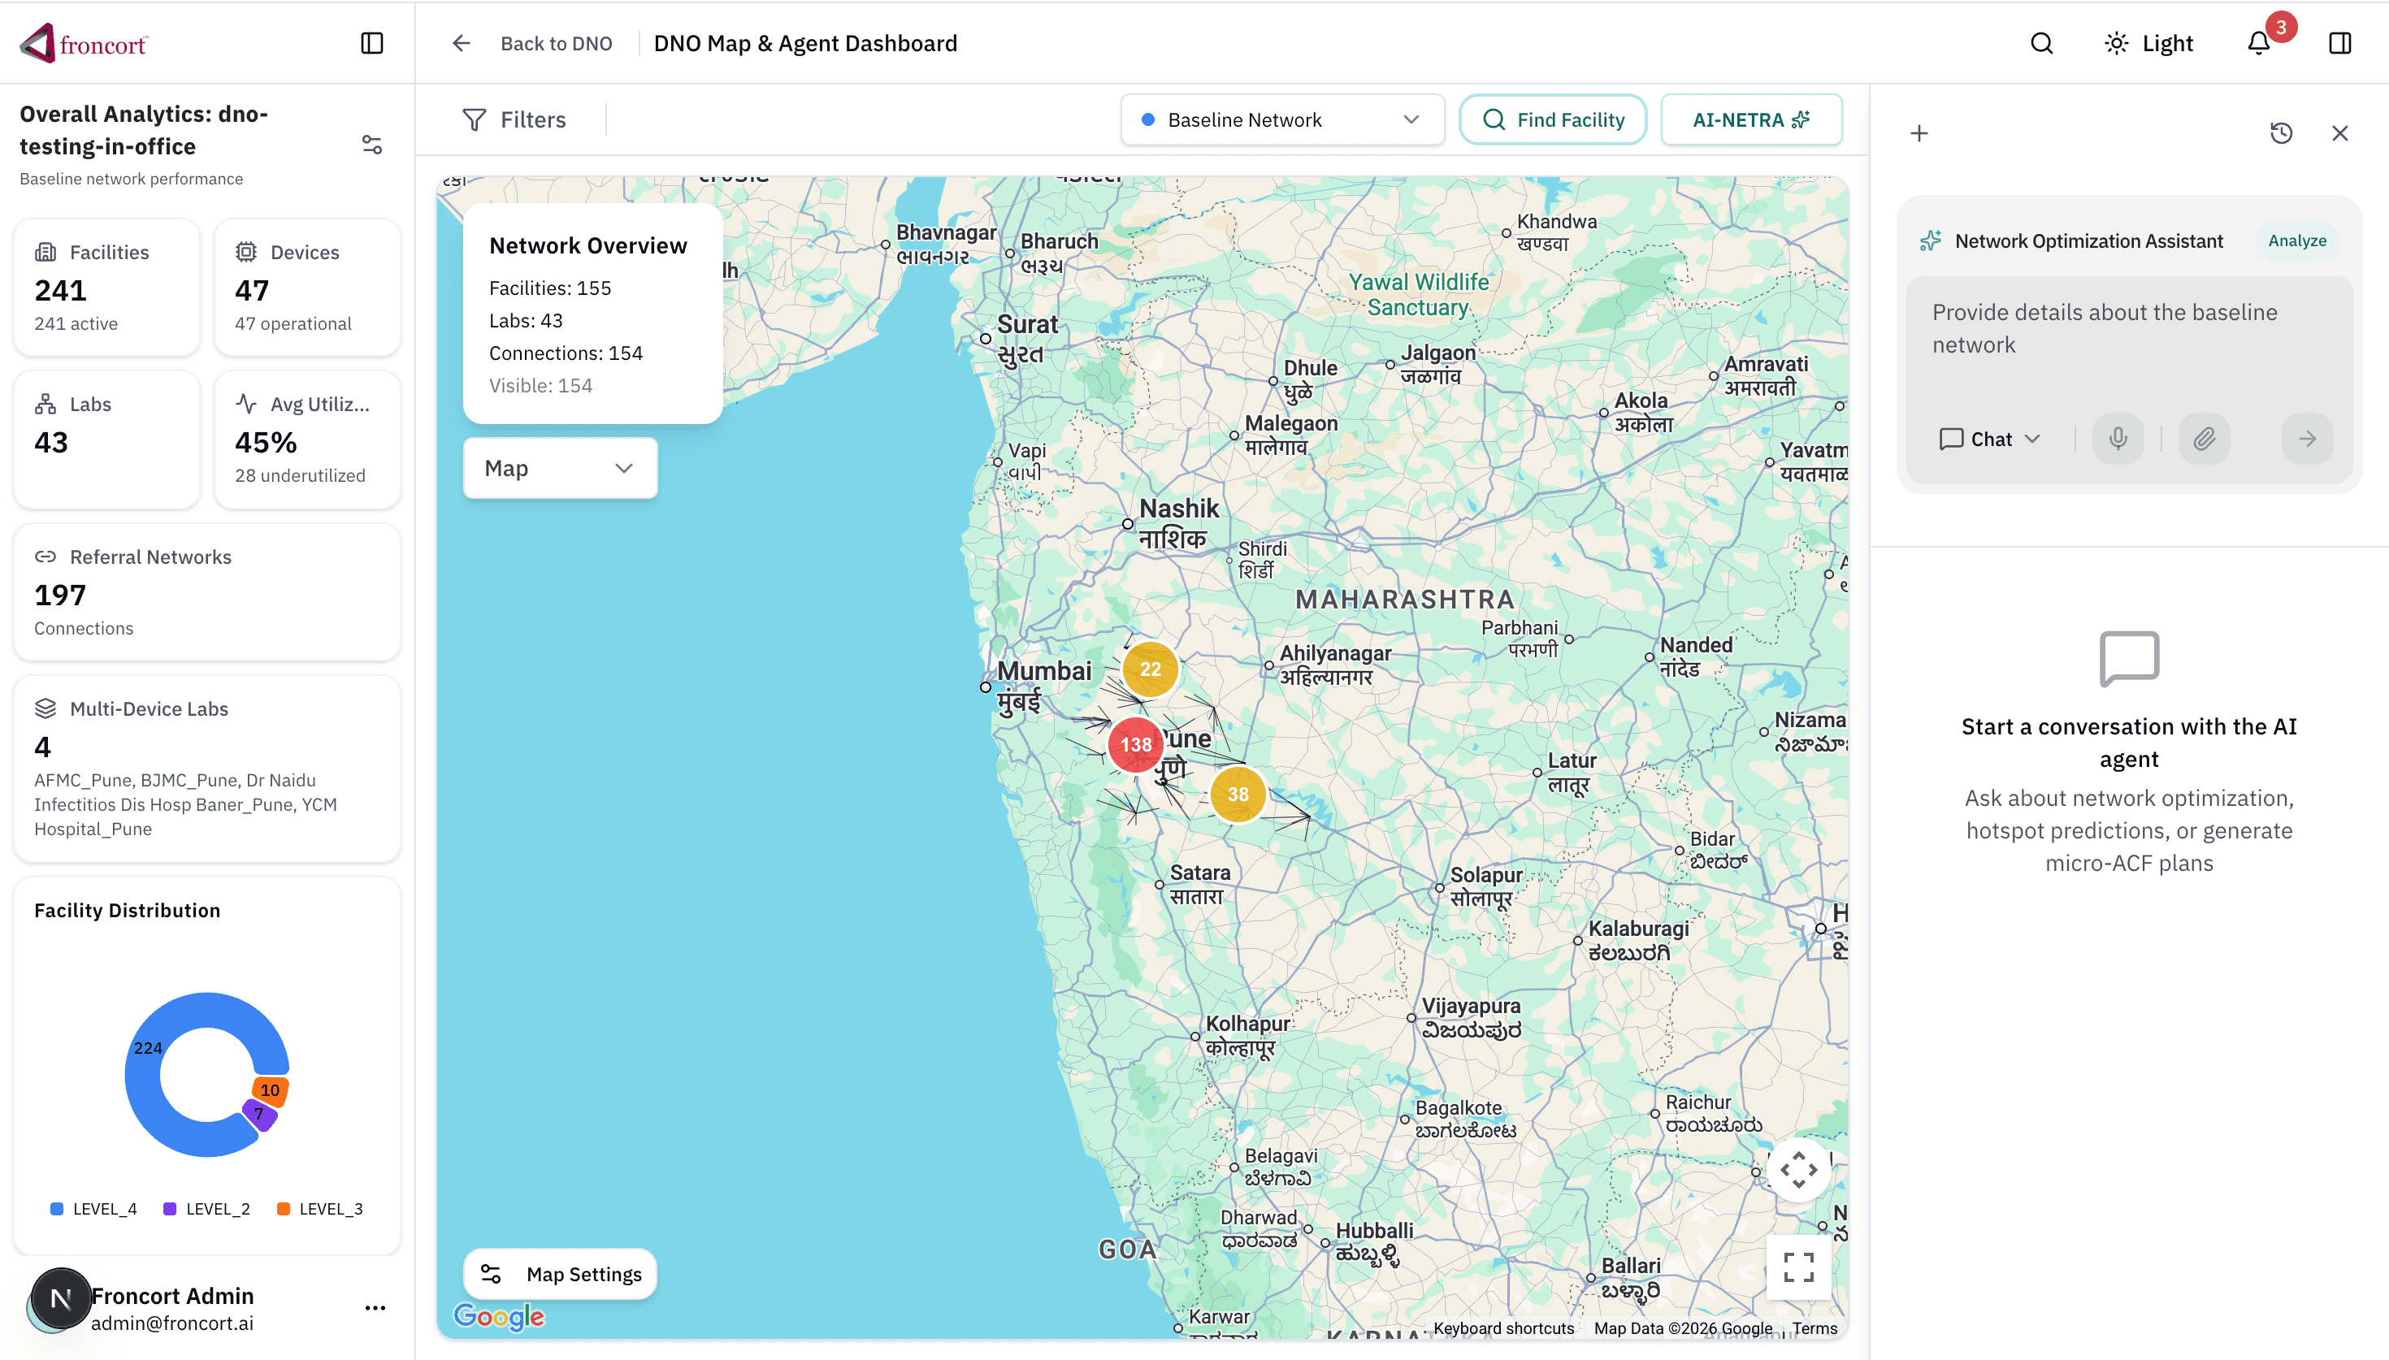The image size is (2389, 1360).
Task: Expand the Map type selector
Action: [559, 467]
